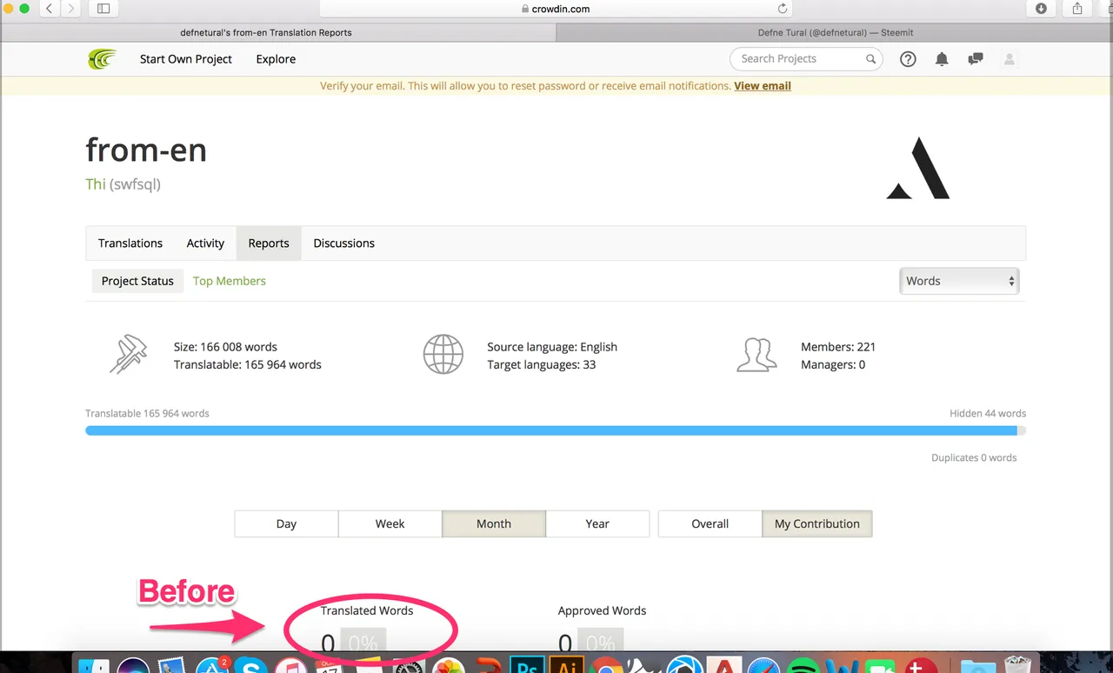Open the Top Members report
This screenshot has width=1113, height=673.
click(x=230, y=281)
